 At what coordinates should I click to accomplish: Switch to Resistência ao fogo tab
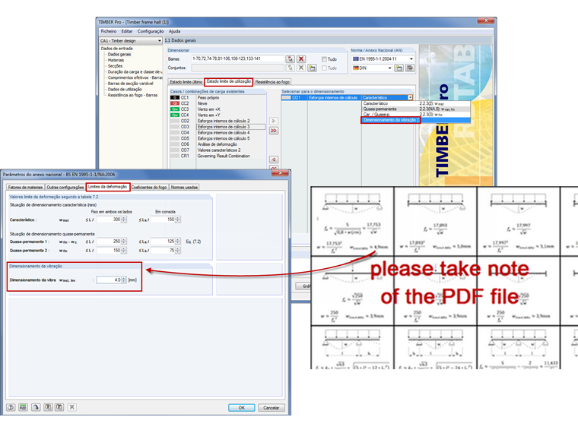coord(272,82)
